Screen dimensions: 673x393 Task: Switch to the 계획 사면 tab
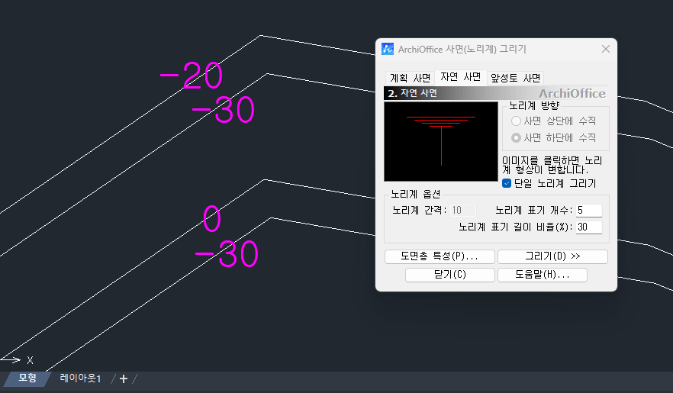[x=410, y=78]
